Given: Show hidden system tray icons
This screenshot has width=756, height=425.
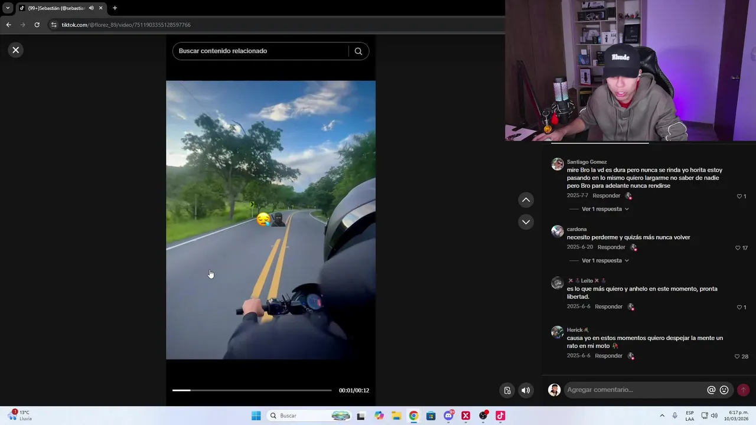Looking at the screenshot, I should click(x=662, y=416).
